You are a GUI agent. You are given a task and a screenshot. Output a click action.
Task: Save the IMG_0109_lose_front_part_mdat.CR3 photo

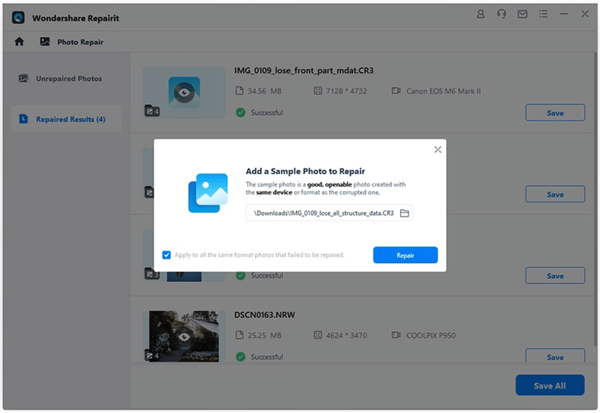click(555, 113)
